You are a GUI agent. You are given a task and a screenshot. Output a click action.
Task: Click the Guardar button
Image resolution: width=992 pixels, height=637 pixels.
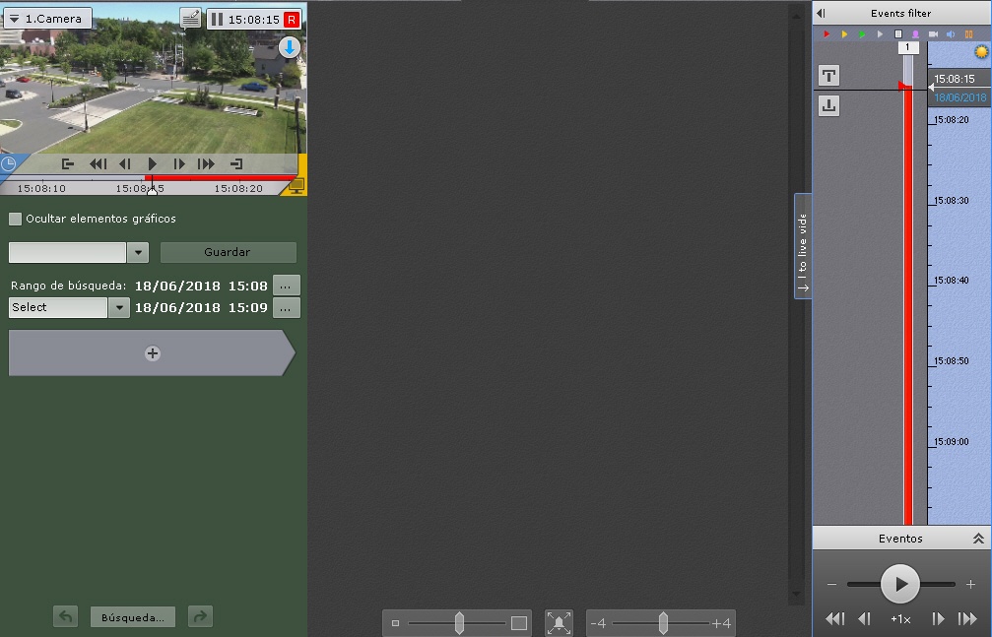click(x=228, y=252)
